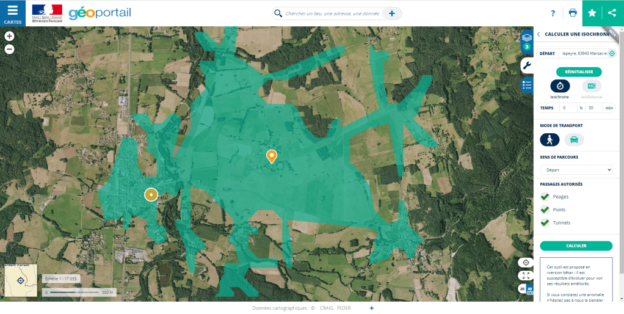This screenshot has height=314, width=624.
Task: Zoom out of the map
Action: (10, 49)
